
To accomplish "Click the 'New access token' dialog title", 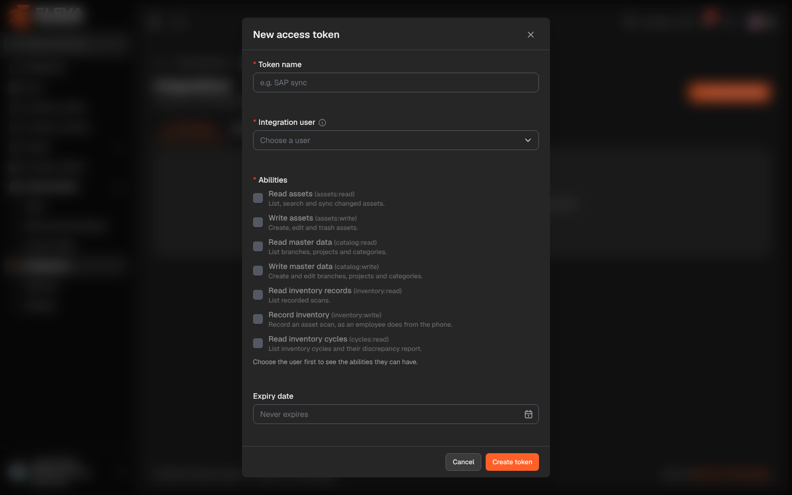I will click(x=296, y=35).
